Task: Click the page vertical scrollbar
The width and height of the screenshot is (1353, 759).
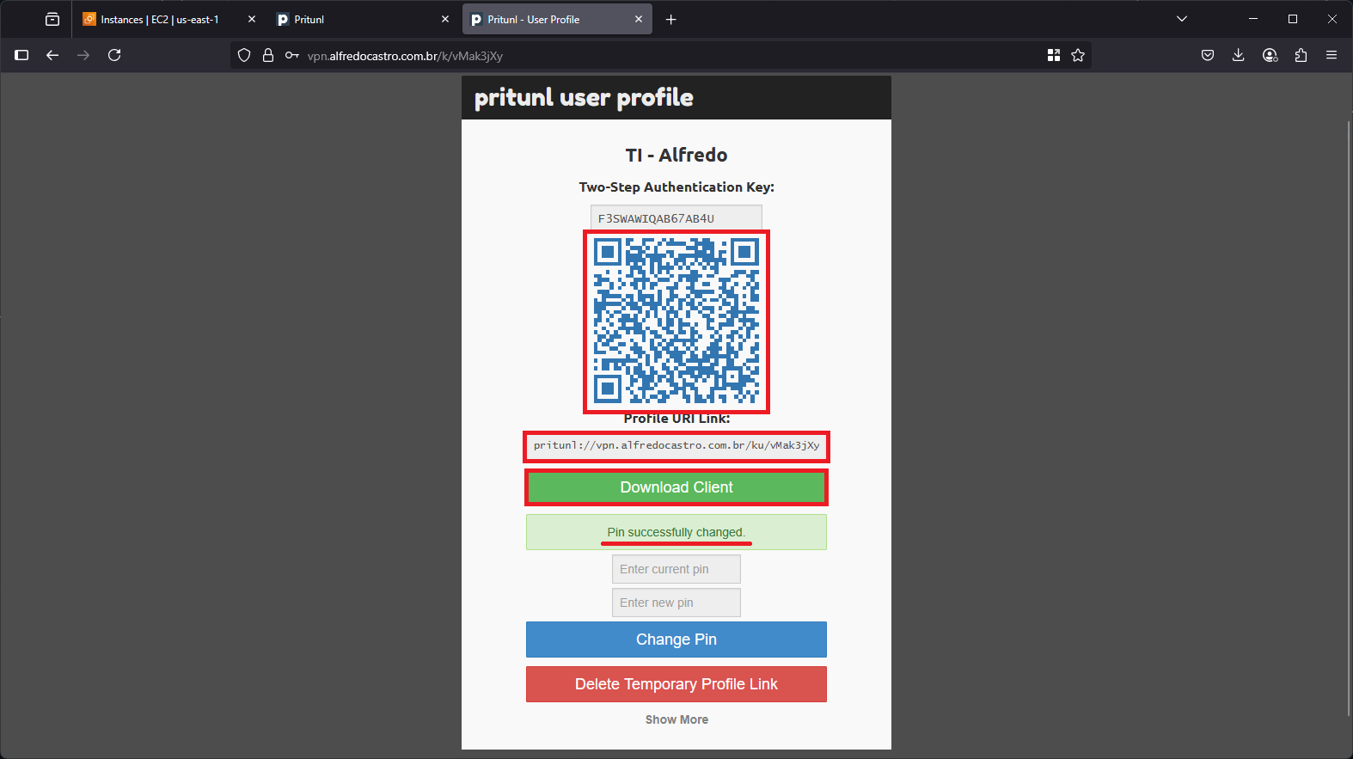Action: pos(1349,419)
